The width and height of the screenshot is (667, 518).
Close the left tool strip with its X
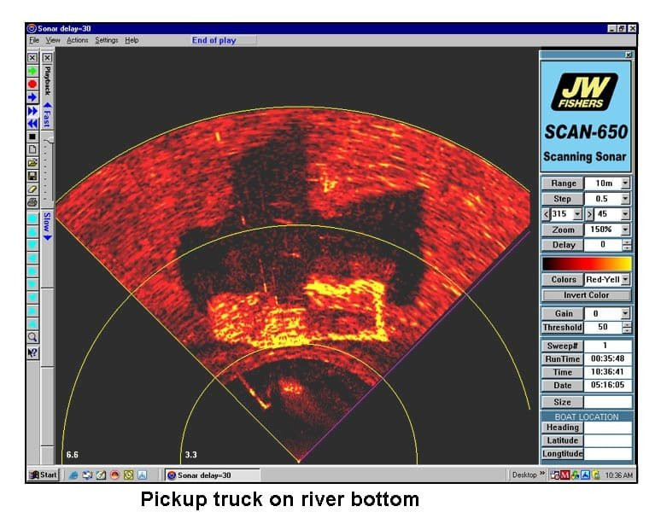tap(32, 57)
